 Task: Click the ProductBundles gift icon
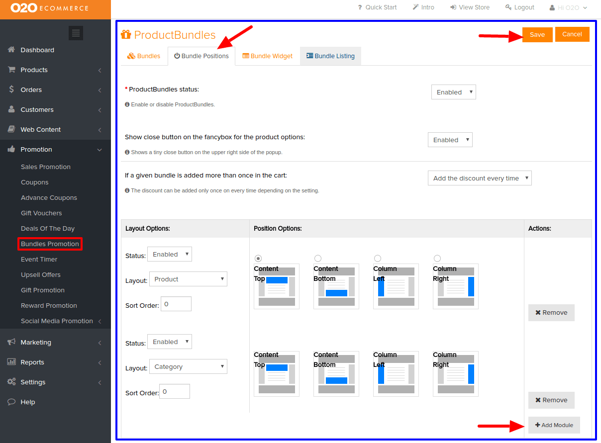(126, 35)
